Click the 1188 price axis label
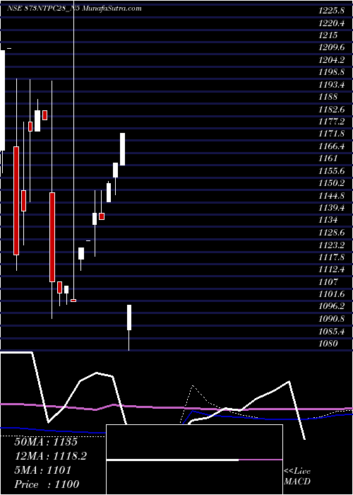This screenshot has width=353, height=495. 328,97
